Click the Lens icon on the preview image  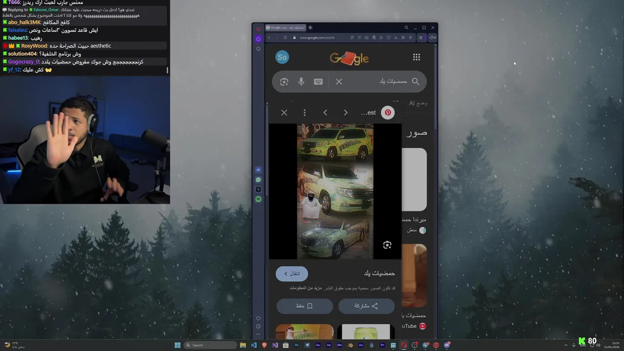(x=387, y=245)
